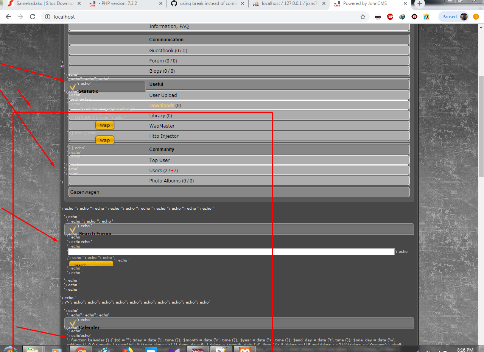The width and height of the screenshot is (484, 352).
Task: Click the Photo Albums link
Action: (x=165, y=181)
